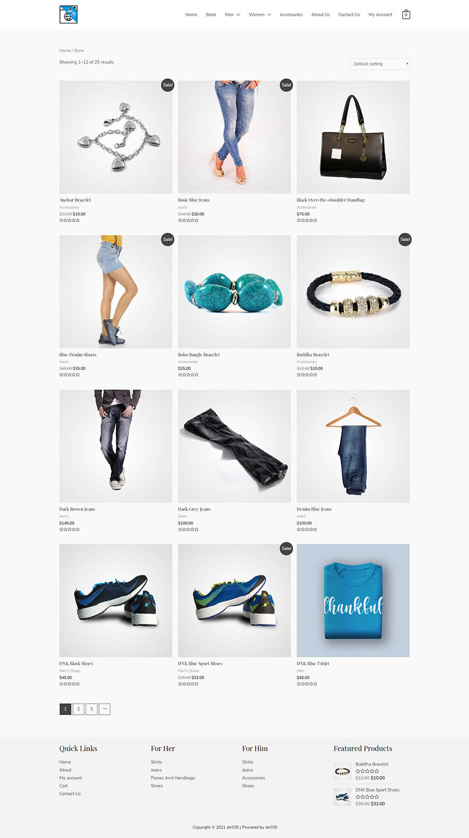Select page 3 in pagination
This screenshot has height=838, width=469.
[91, 709]
